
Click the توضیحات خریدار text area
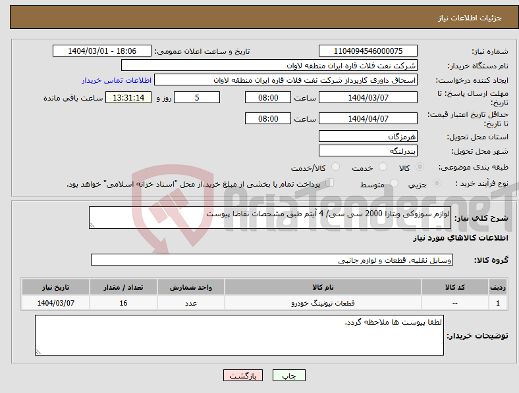[x=239, y=335]
